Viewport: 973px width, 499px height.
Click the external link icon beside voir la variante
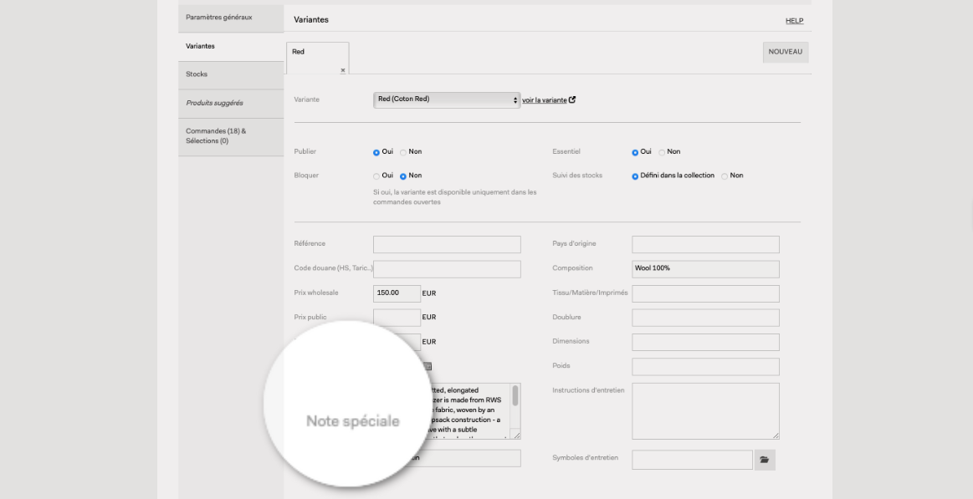click(572, 99)
